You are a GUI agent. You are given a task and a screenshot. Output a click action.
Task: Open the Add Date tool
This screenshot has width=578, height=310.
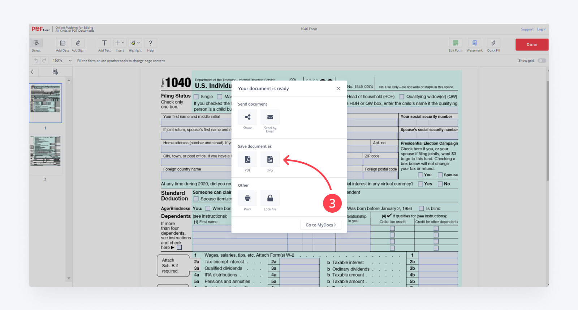62,43
